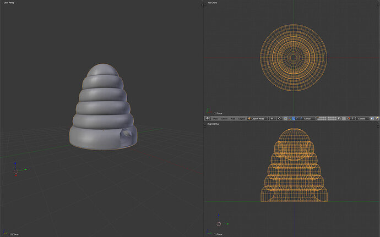Click the beehive wireframe in Top Ortho view
This screenshot has height=237, width=380.
point(294,58)
